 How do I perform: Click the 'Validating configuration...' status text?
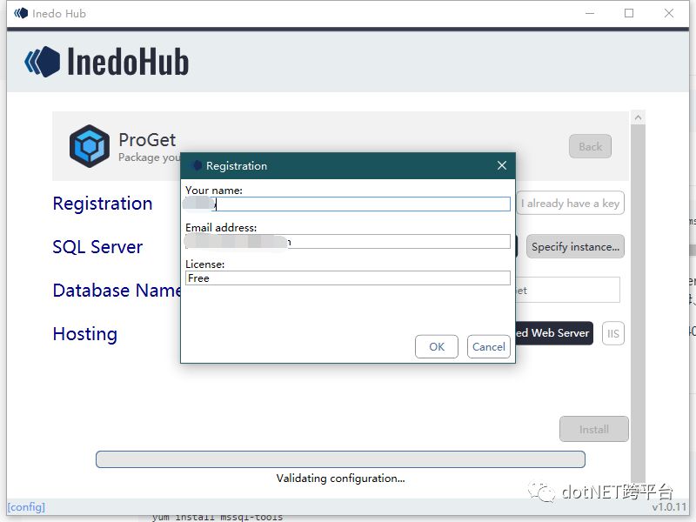coord(340,478)
